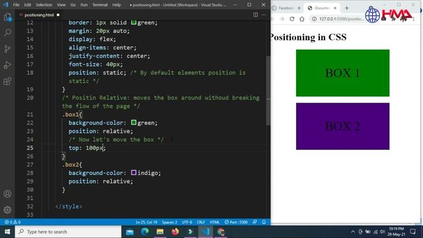The width and height of the screenshot is (423, 238).
Task: Switch to Chrome taskbar icon
Action: pyautogui.click(x=221, y=232)
